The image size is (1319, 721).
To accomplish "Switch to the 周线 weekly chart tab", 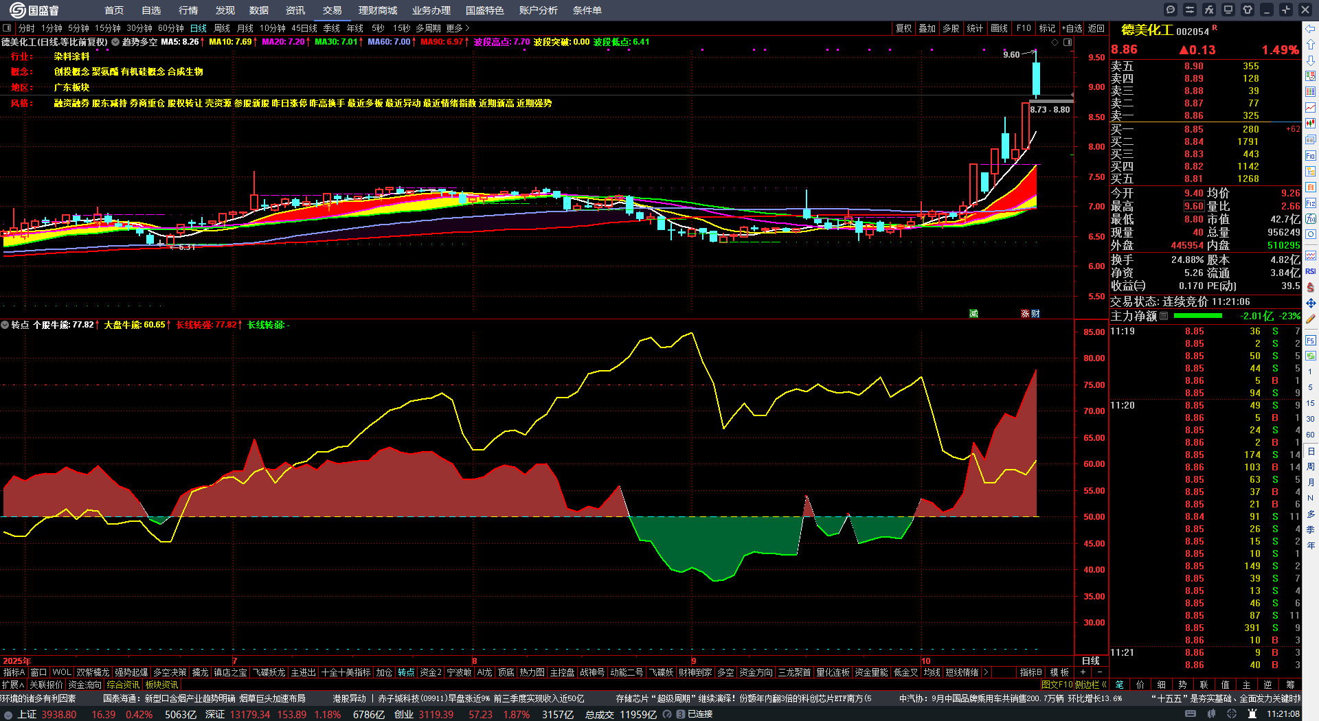I will pos(222,28).
